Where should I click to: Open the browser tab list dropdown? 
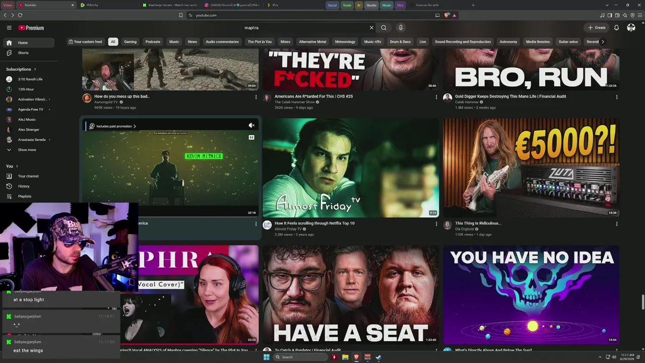click(607, 5)
